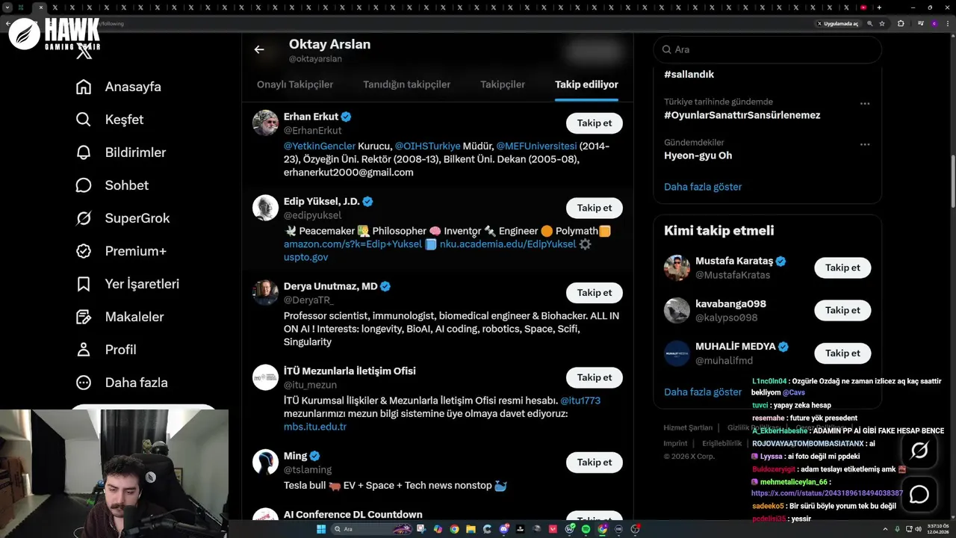Screen dimensions: 956x538
Task: Open Profil person icon
Action: (x=84, y=350)
